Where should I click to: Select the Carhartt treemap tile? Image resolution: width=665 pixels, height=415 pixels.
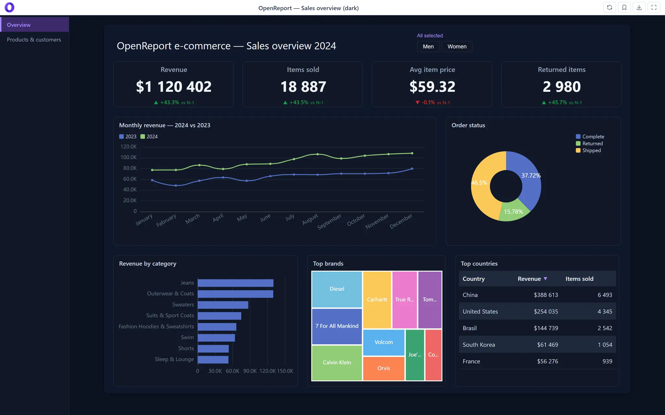(x=377, y=300)
